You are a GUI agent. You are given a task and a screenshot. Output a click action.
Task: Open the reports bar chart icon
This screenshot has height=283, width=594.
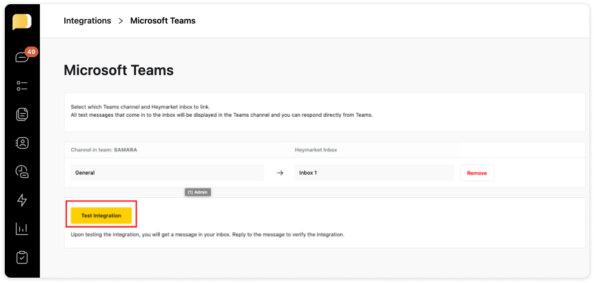click(x=22, y=229)
